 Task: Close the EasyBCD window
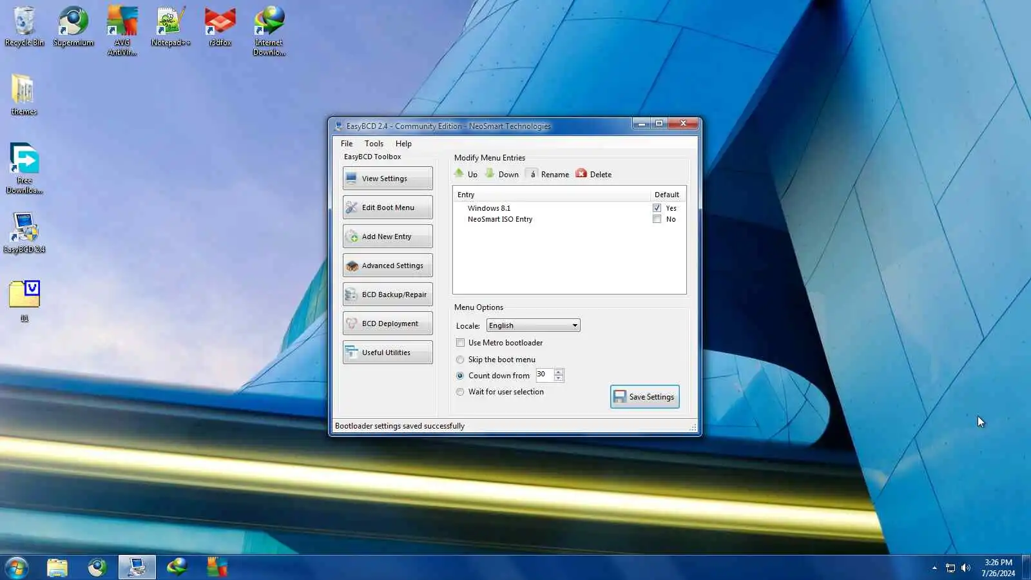coord(683,124)
